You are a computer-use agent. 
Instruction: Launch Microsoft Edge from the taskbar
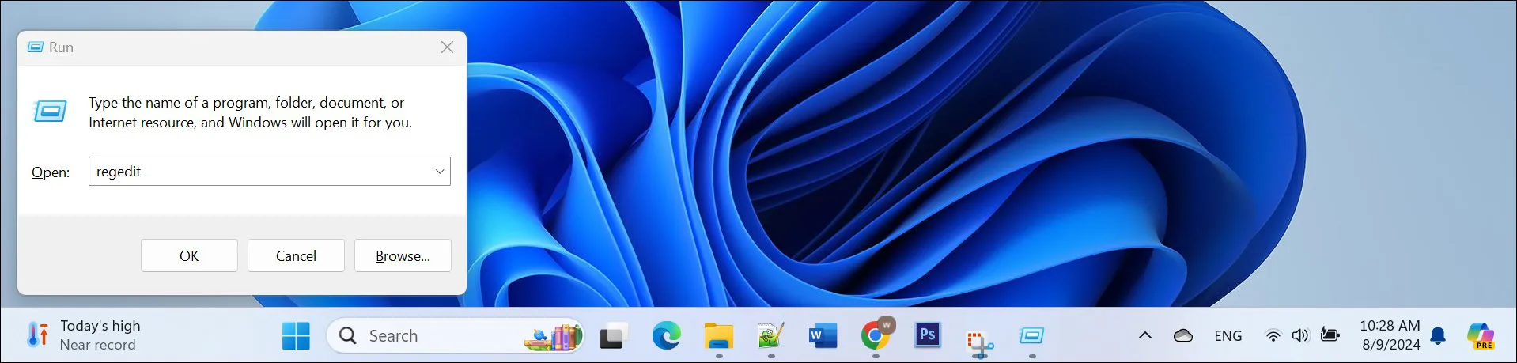point(666,336)
